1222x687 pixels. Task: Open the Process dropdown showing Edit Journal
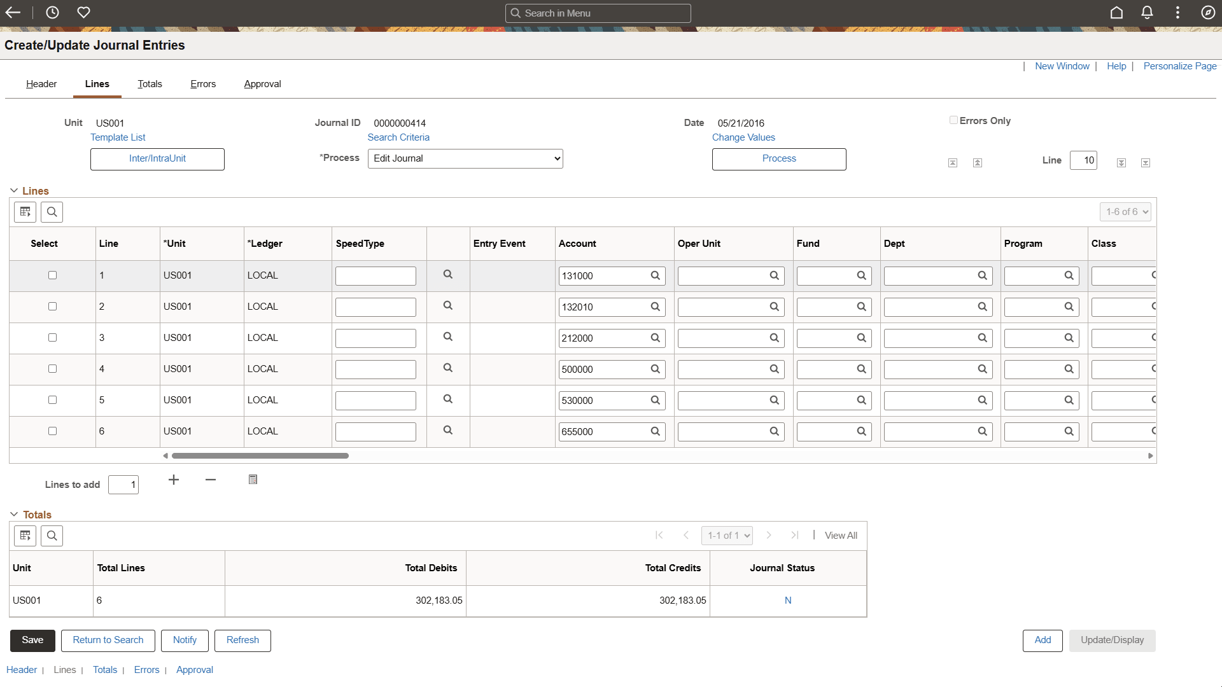pos(465,158)
